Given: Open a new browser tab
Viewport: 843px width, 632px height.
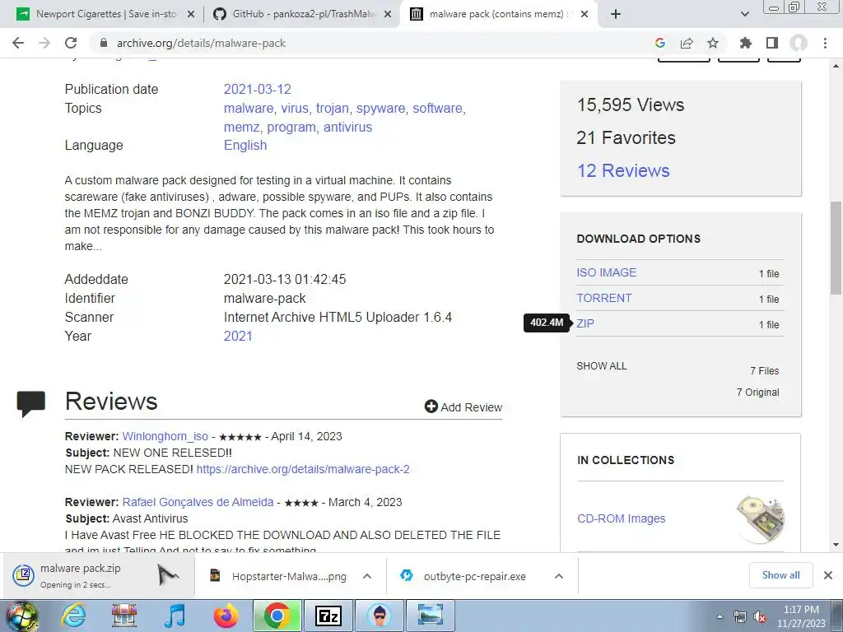Looking at the screenshot, I should click(x=616, y=14).
